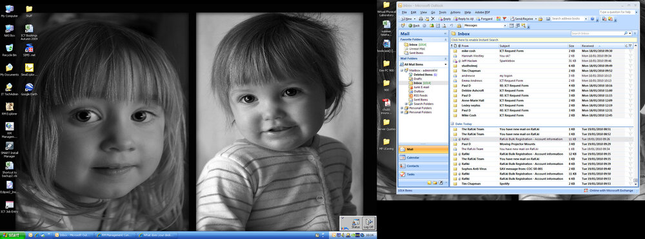Viewport: 645px width, 239px height.
Task: Open the Search address books dropdown arrow
Action: 586,19
